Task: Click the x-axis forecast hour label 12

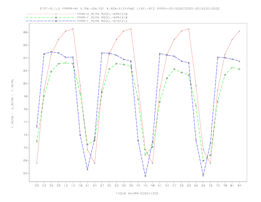Action: click(66, 185)
